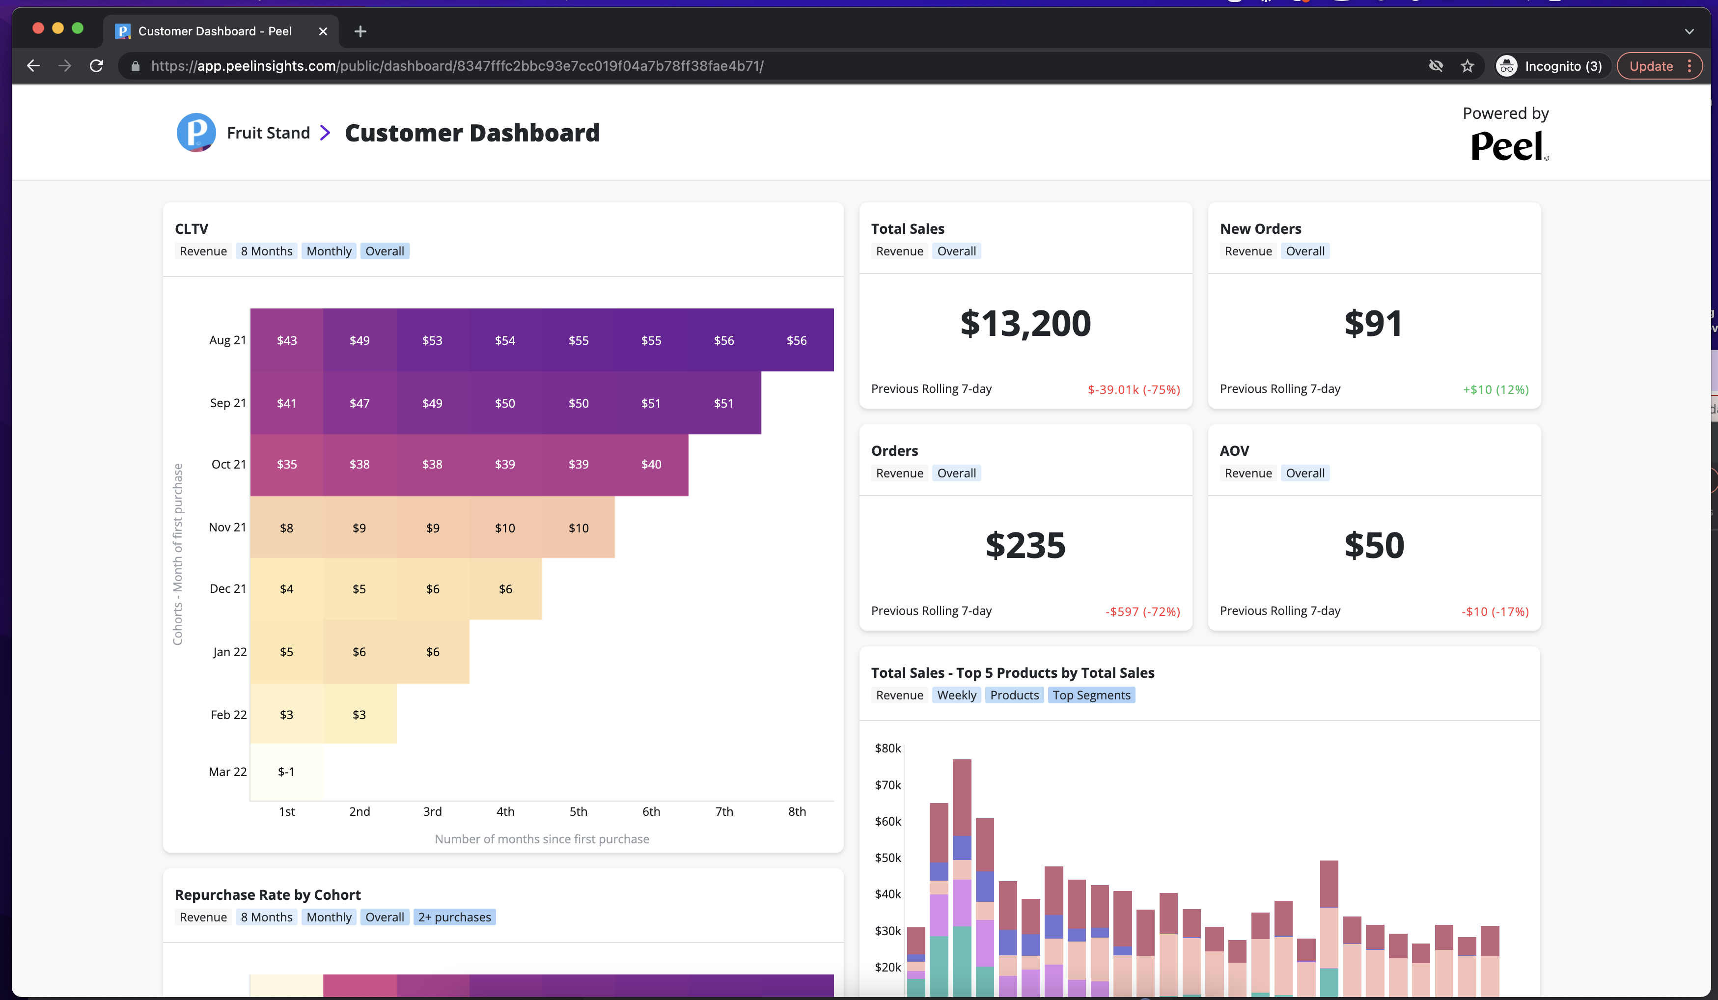
Task: Click the Update button
Action: [x=1651, y=66]
